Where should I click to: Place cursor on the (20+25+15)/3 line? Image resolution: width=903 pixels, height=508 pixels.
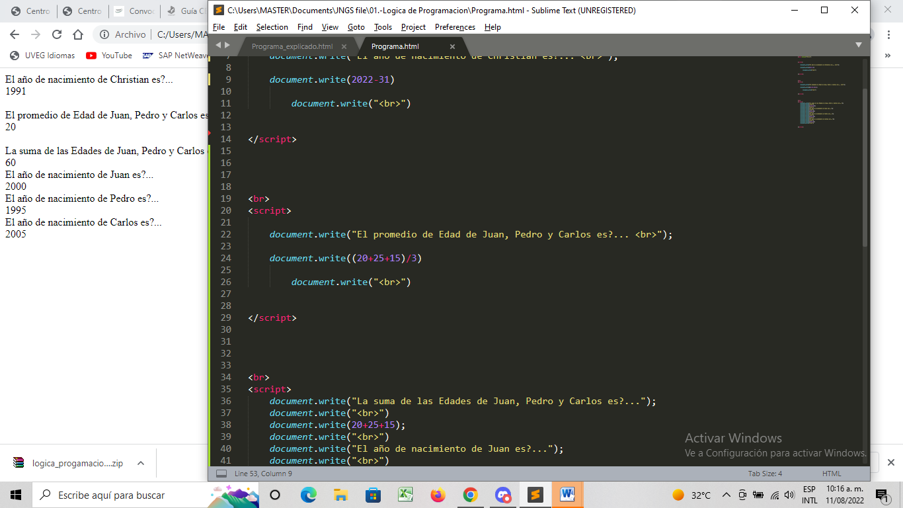[346, 258]
